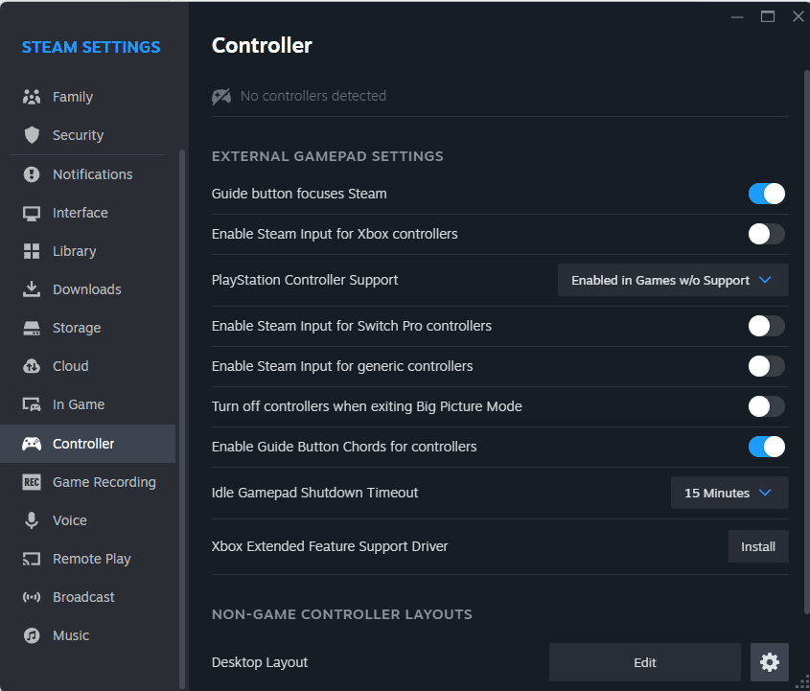The image size is (810, 691).
Task: Click the External Gamepad Settings header
Action: click(328, 156)
